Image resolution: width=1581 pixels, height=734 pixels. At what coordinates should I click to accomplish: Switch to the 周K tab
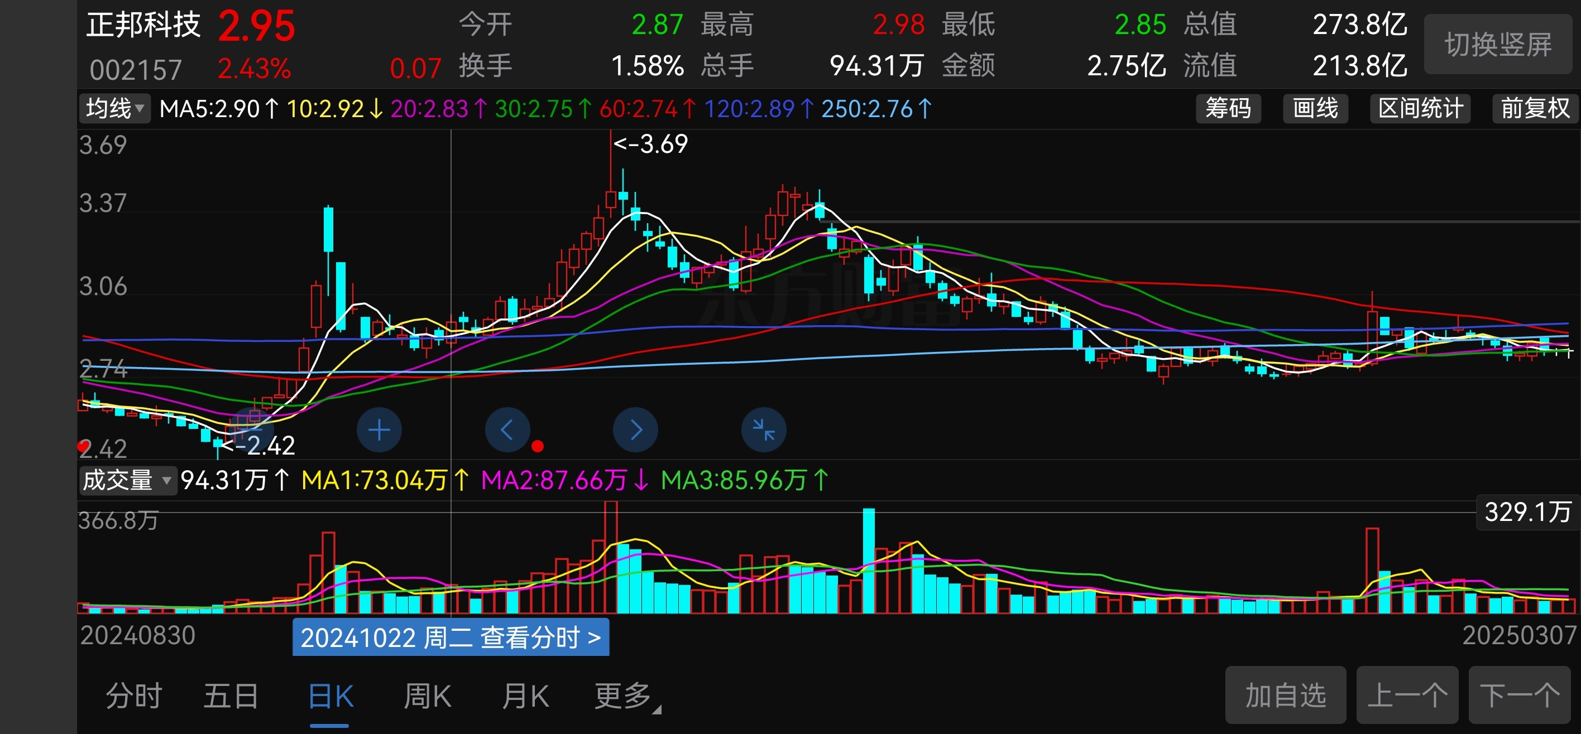coord(427,696)
